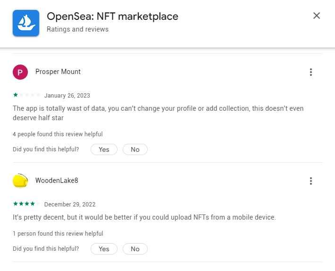Image resolution: width=335 pixels, height=271 pixels.
Task: Click the one-star rating on Prosper Mount's review
Action: [x=27, y=95]
